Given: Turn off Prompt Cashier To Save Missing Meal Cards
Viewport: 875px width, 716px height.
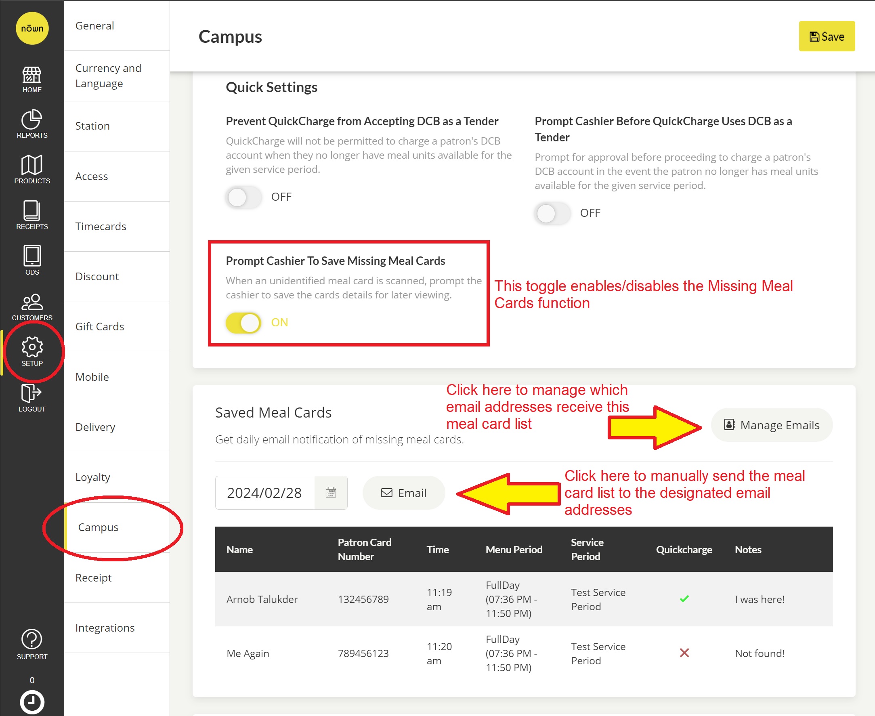Looking at the screenshot, I should coord(243,323).
